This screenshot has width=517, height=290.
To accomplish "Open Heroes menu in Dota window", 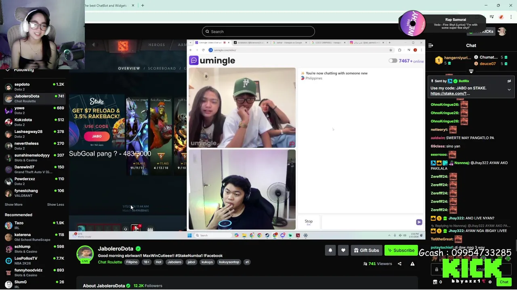I will (x=156, y=45).
